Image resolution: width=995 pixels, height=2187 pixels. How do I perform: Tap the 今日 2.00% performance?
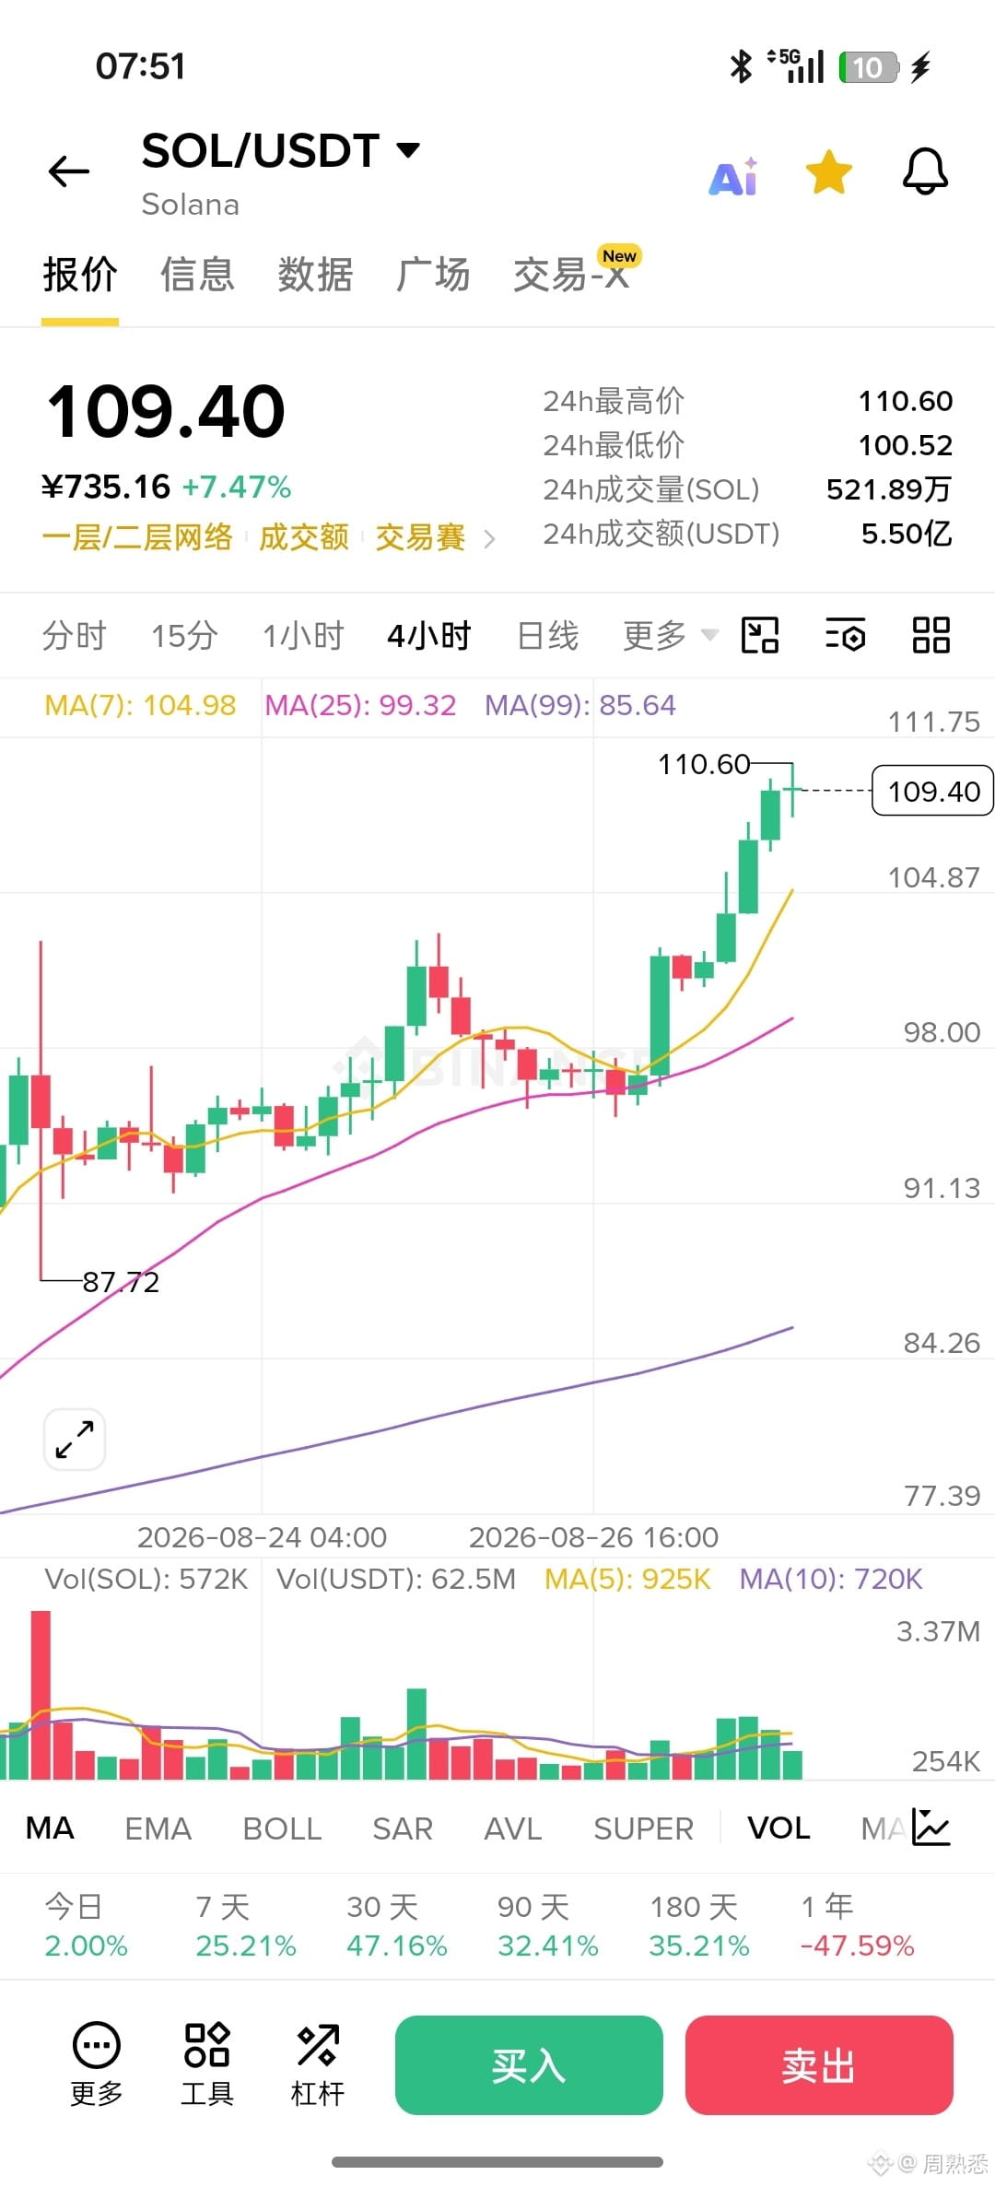[86, 1925]
